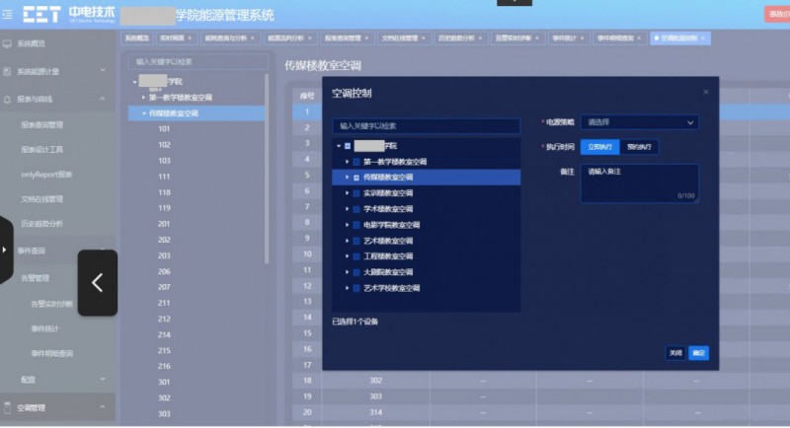Close the 空调控制 dialog with the X icon

[x=706, y=92]
